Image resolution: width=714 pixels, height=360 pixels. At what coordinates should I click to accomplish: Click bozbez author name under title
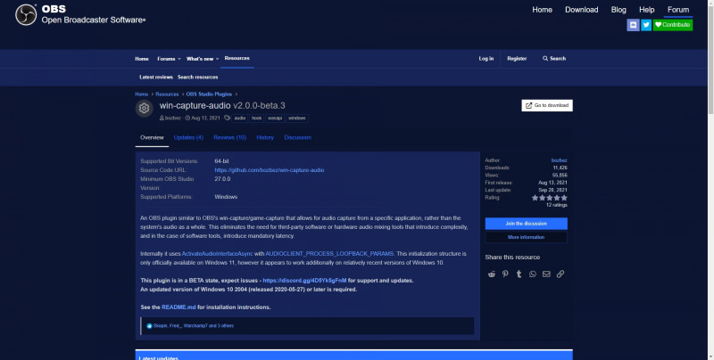pyautogui.click(x=172, y=119)
